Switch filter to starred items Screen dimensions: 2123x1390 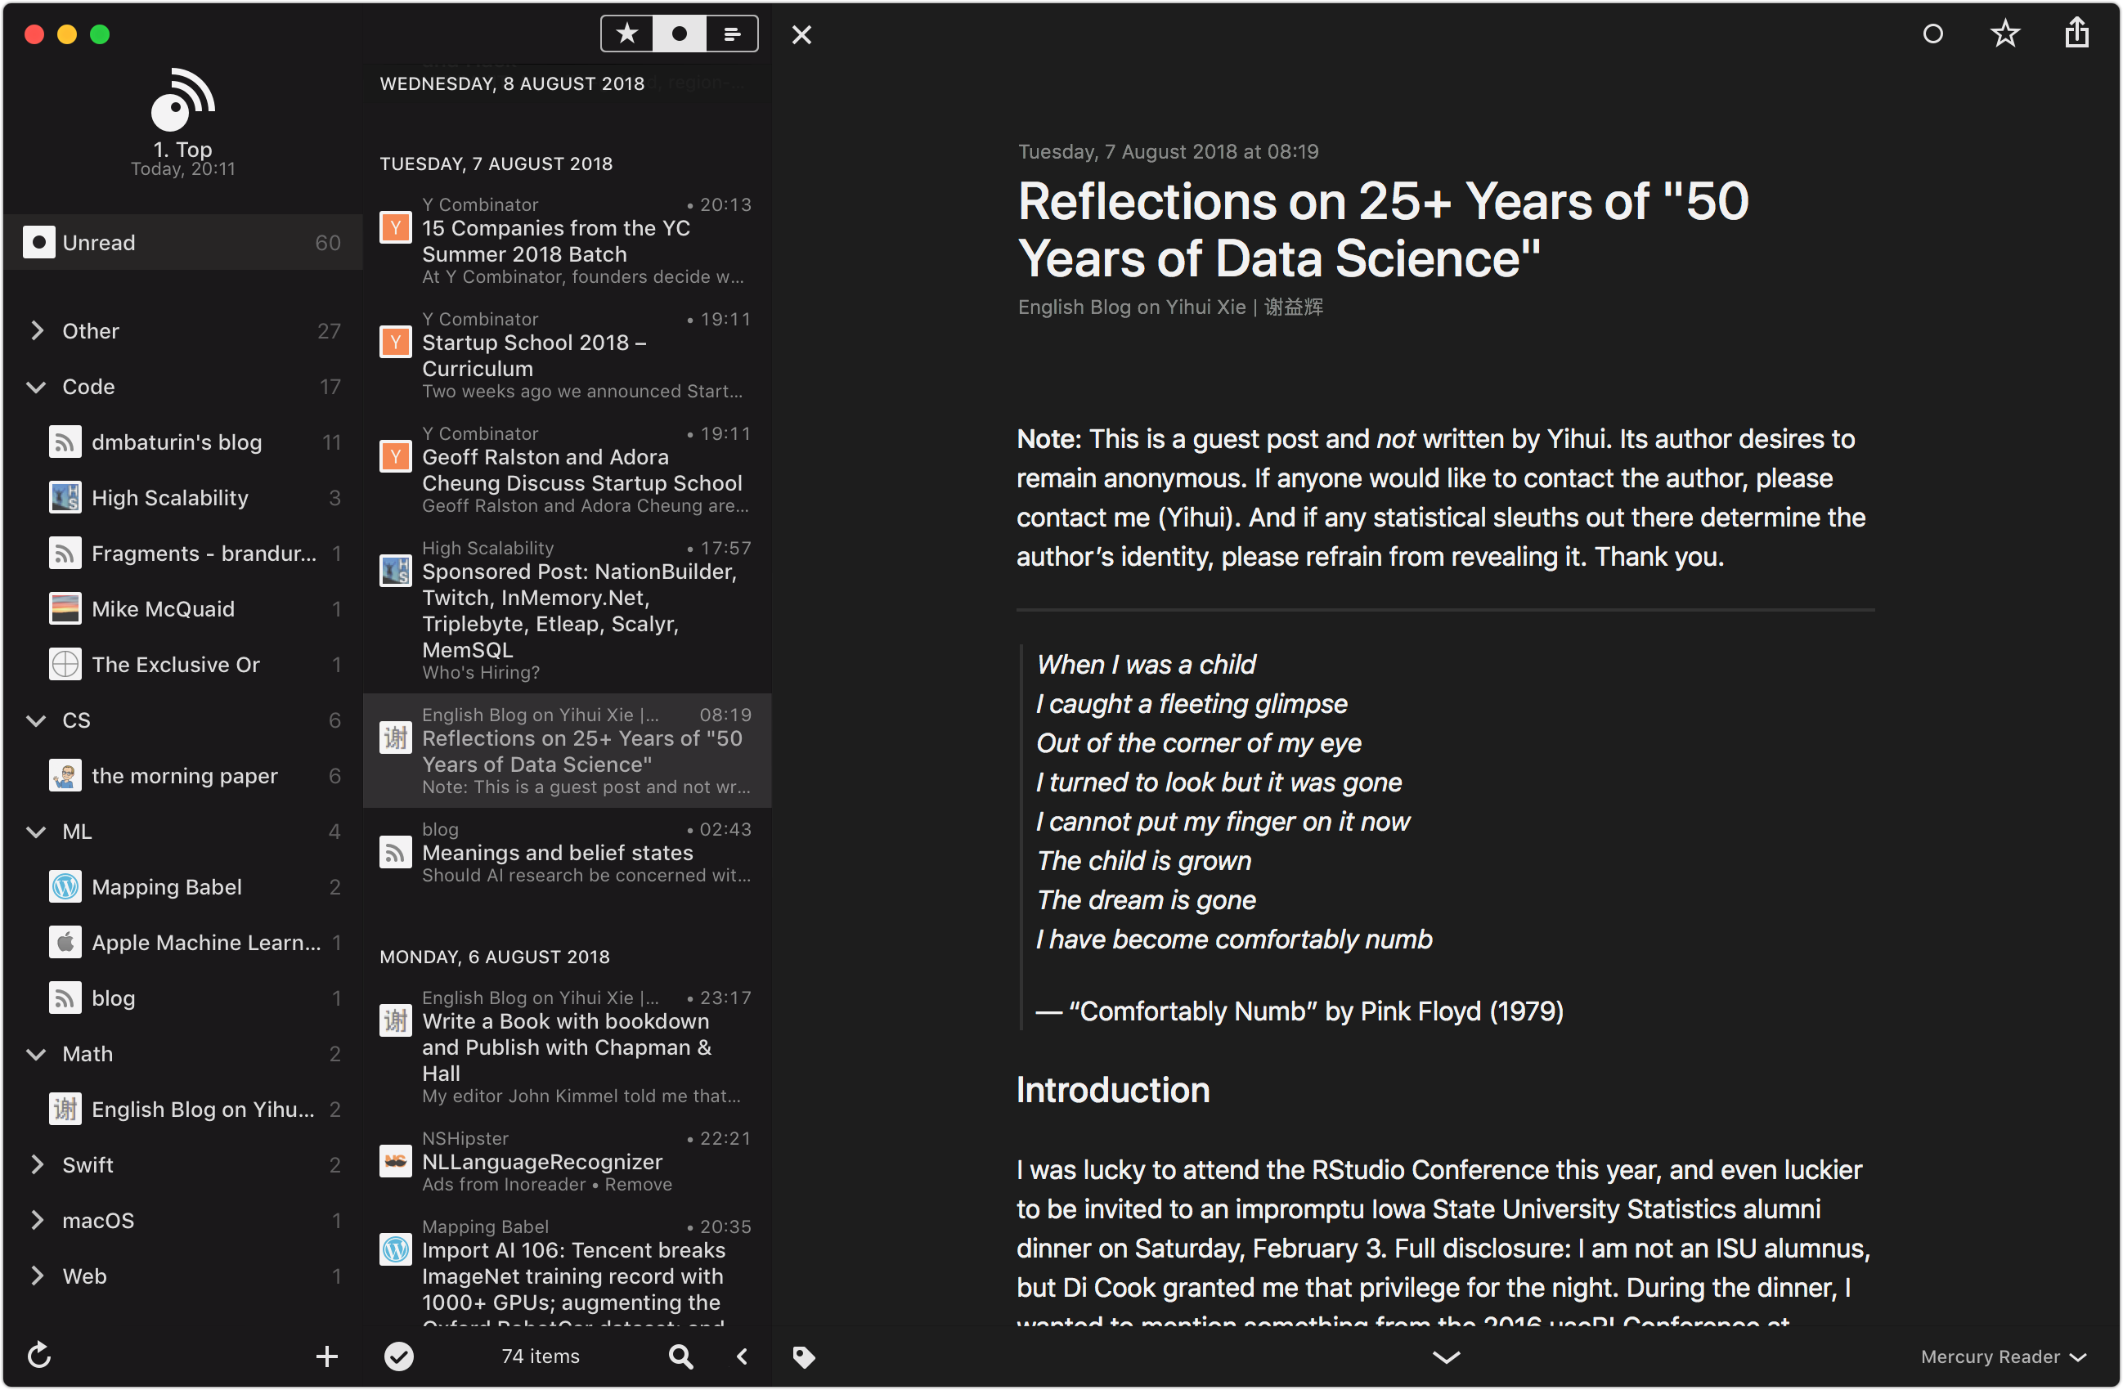point(627,34)
